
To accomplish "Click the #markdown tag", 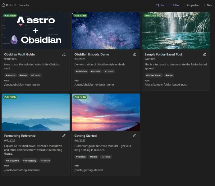I will click(x=12, y=161).
